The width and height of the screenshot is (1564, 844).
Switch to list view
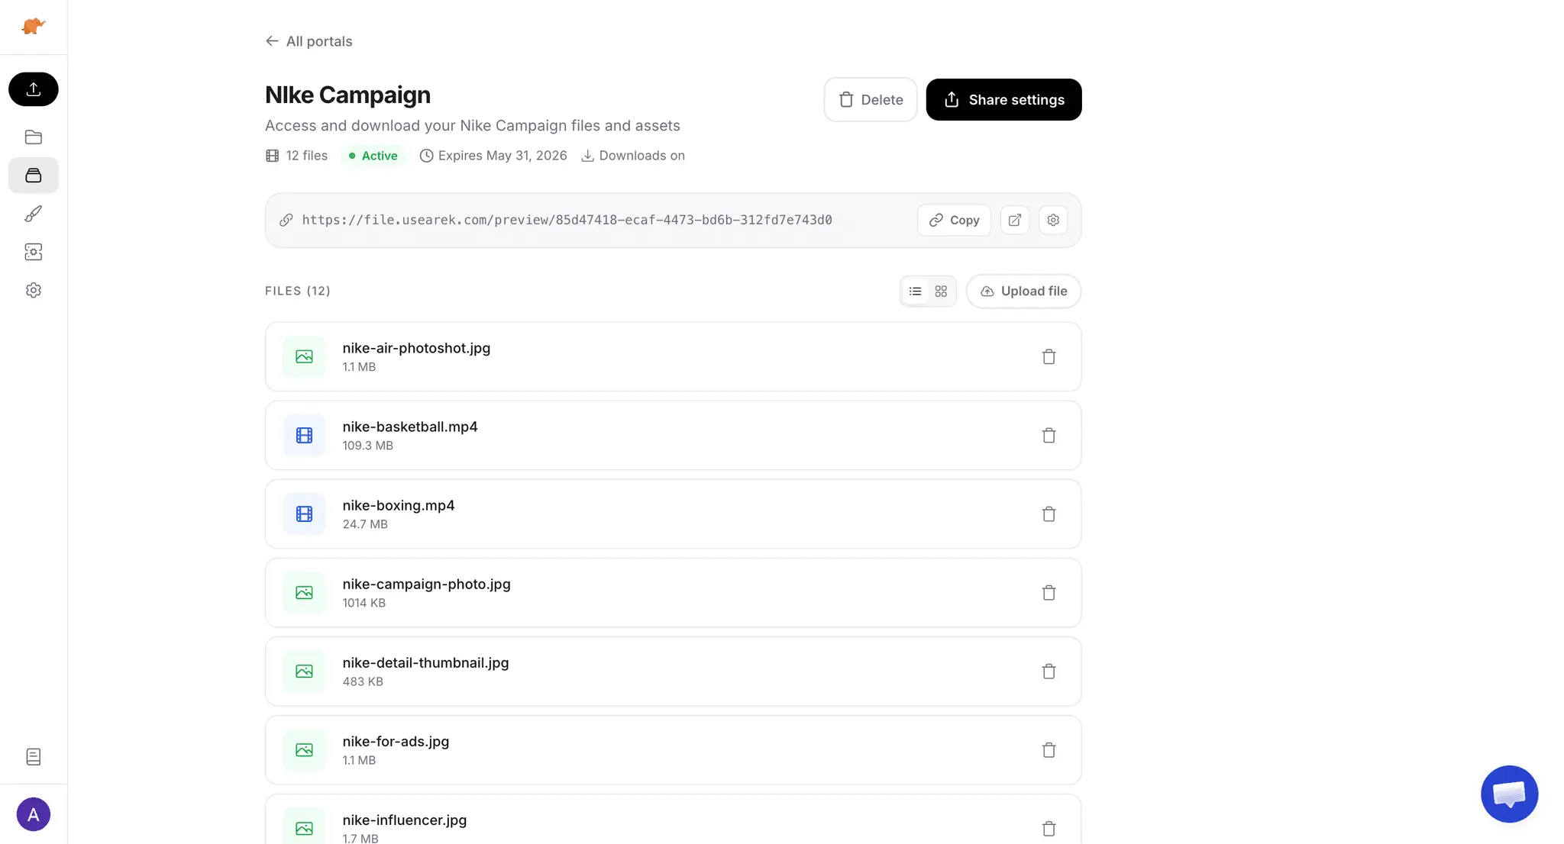tap(916, 292)
